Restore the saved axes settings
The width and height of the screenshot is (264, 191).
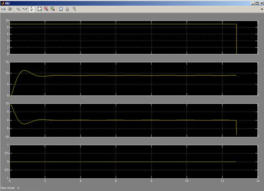(53, 9)
